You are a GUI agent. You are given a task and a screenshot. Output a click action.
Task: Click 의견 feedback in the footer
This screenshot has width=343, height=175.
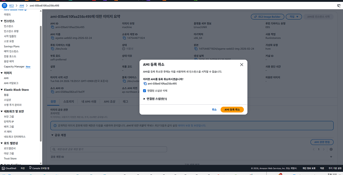pyautogui.click(x=23, y=168)
